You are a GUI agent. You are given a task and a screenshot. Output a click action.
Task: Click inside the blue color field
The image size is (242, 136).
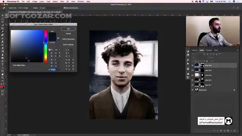tap(27, 46)
